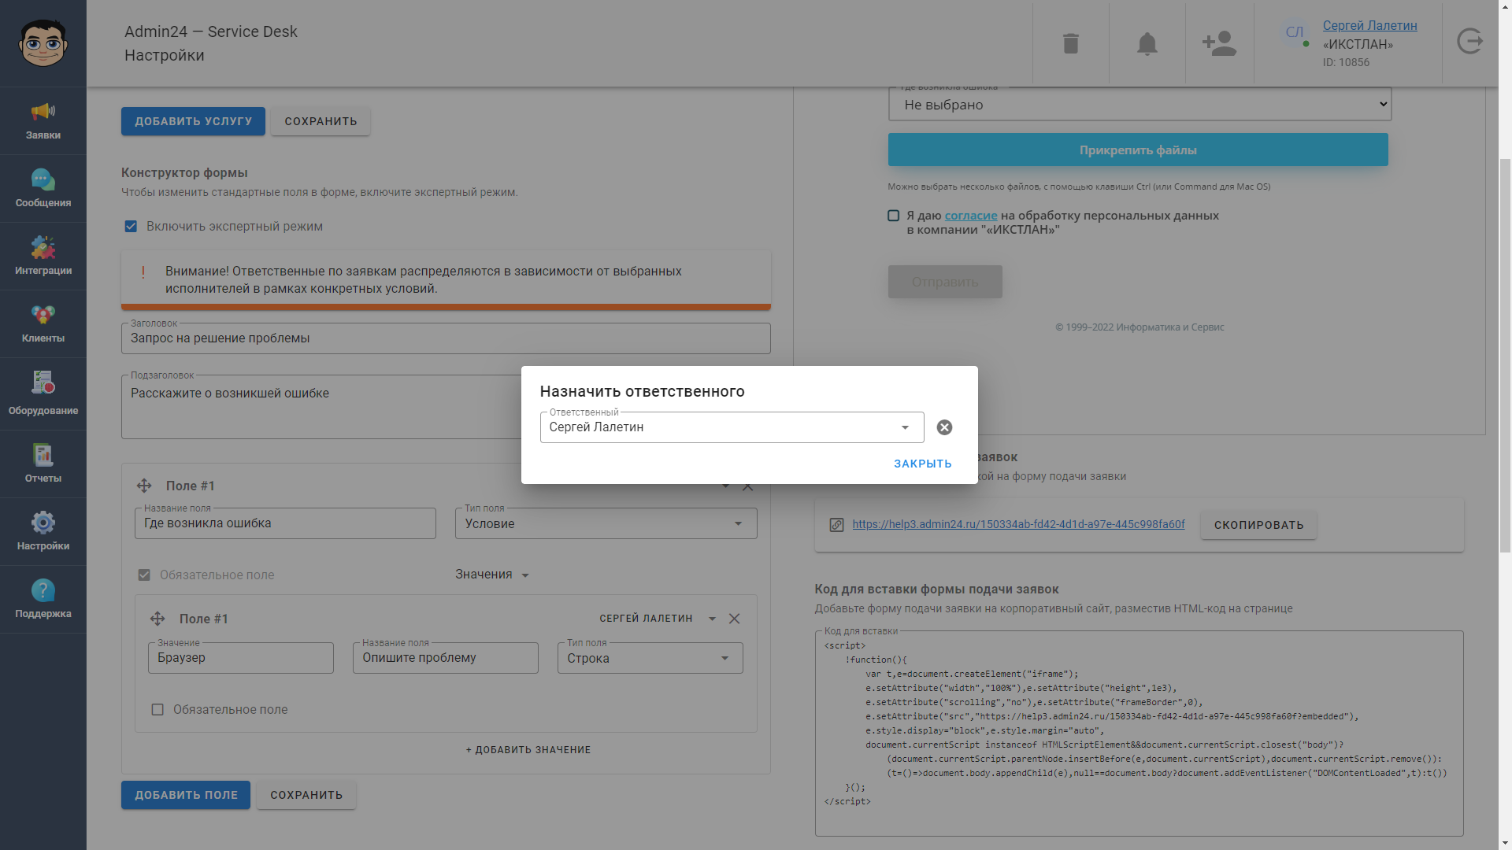
Task: Check personal data consent checkbox
Action: point(893,216)
